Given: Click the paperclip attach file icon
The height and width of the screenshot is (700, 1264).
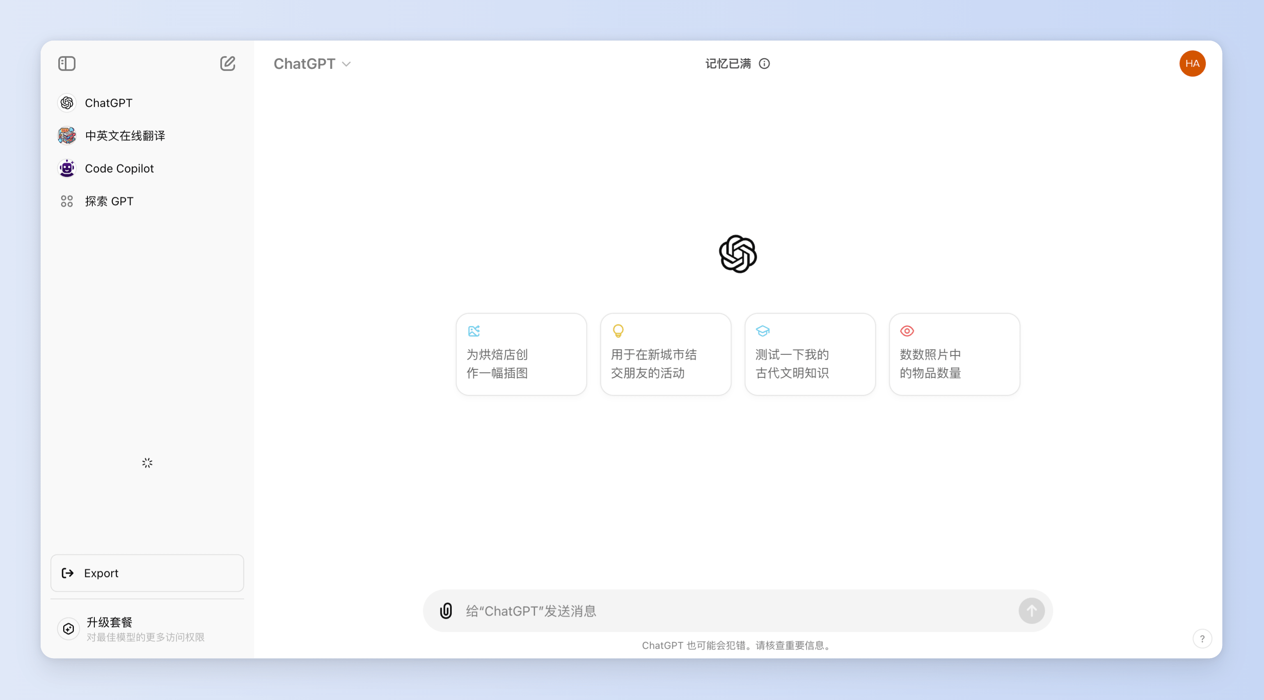Looking at the screenshot, I should pyautogui.click(x=446, y=611).
